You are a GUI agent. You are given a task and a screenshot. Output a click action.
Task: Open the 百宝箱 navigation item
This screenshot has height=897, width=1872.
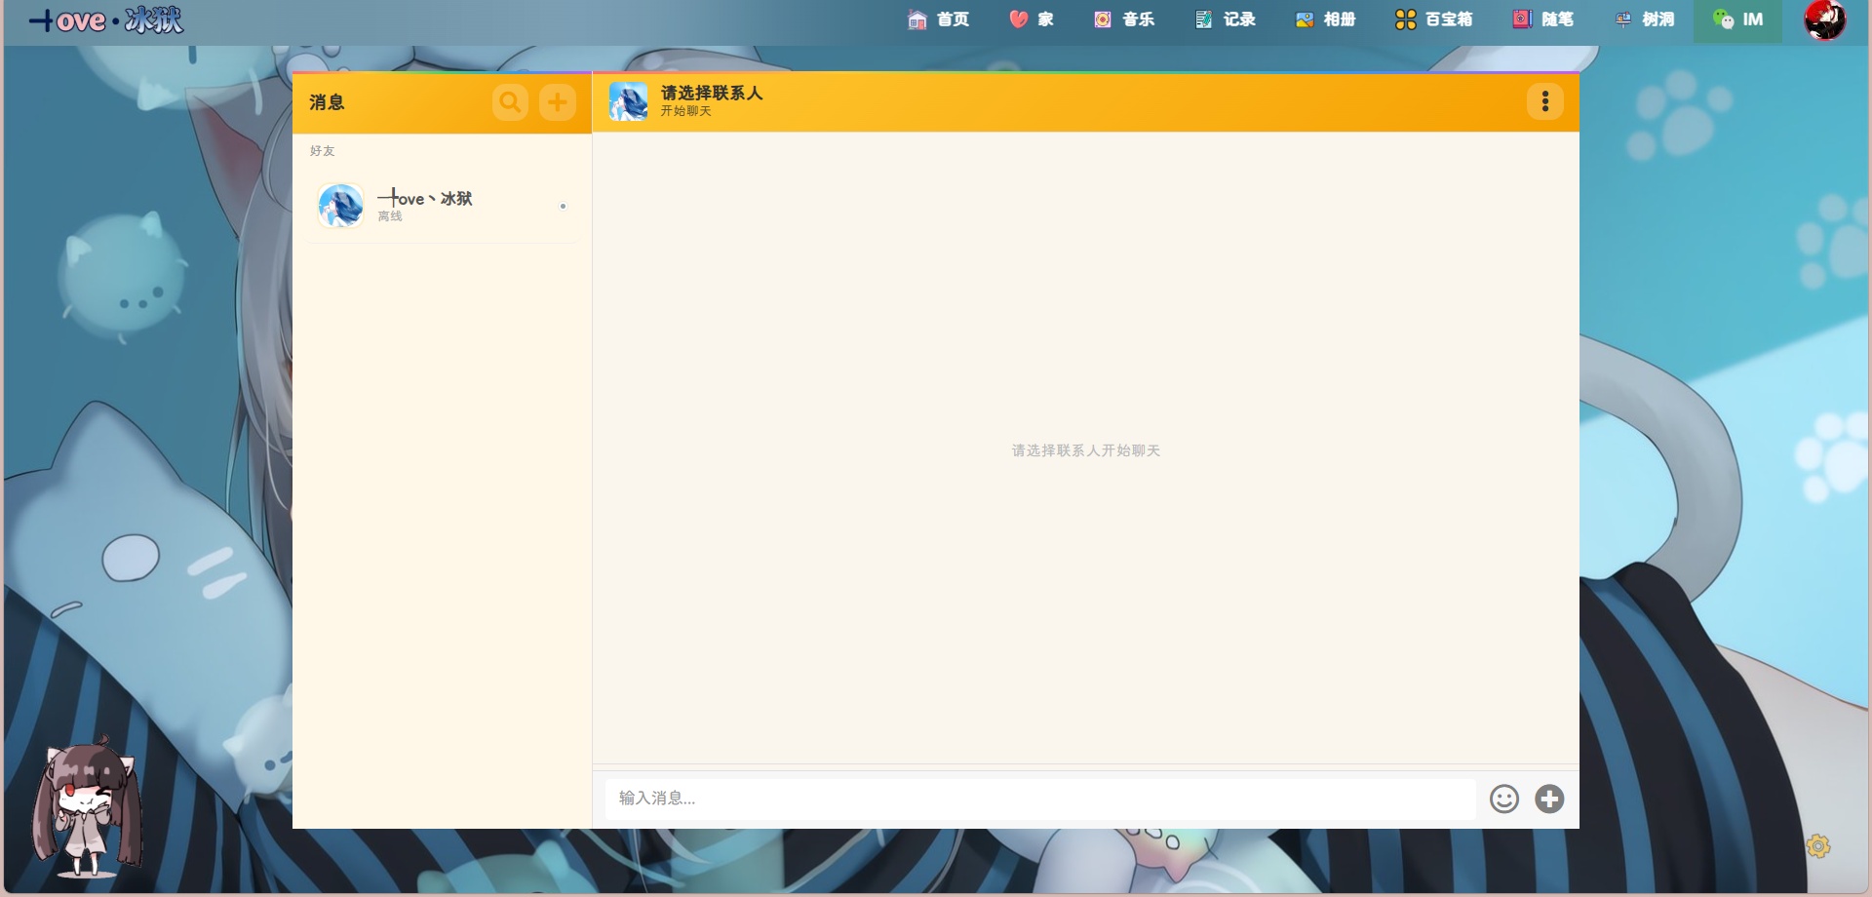[x=1434, y=19]
